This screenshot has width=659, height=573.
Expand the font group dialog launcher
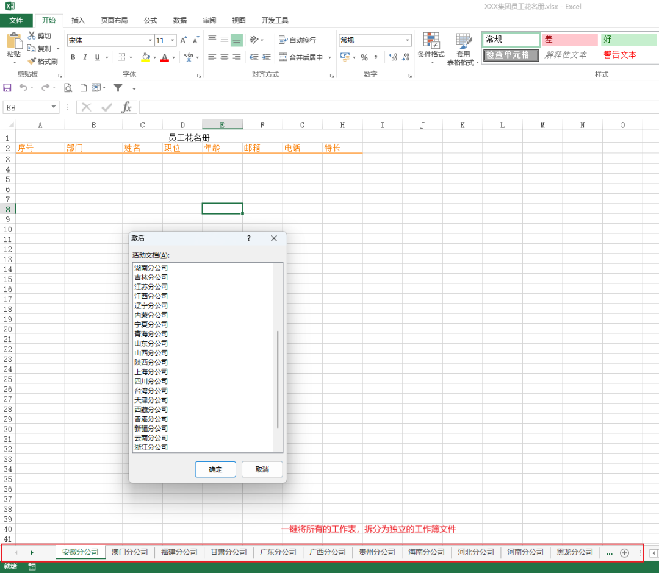199,76
